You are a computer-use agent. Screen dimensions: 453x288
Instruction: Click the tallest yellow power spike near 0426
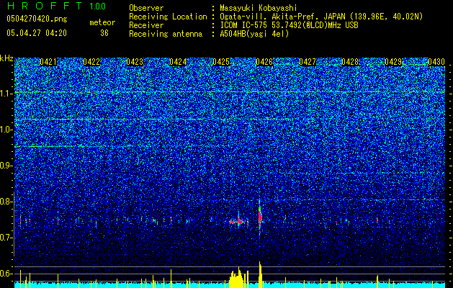pos(260,274)
